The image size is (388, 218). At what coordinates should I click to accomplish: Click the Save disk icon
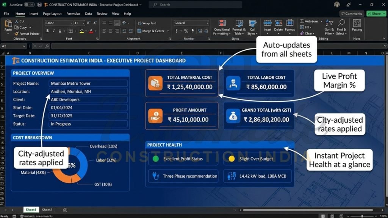pyautogui.click(x=39, y=5)
